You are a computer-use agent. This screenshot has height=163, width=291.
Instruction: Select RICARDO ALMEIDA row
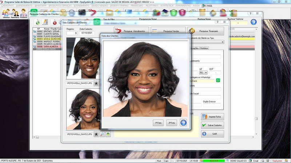(x=48, y=44)
